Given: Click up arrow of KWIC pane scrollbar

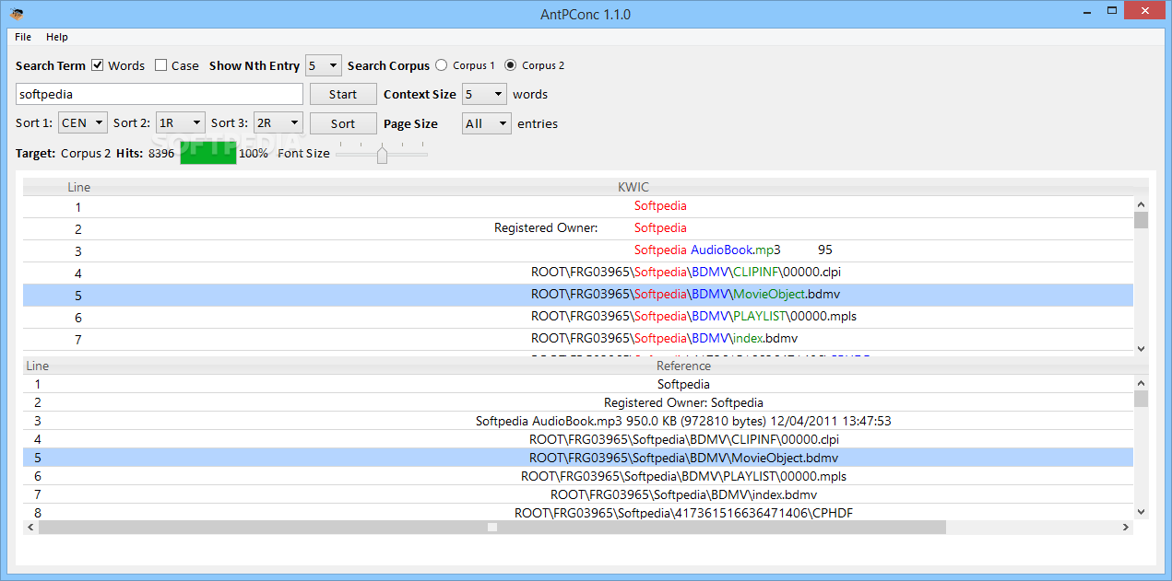Looking at the screenshot, I should [1141, 204].
